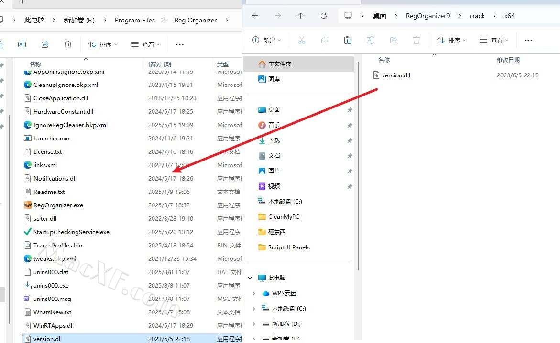Image resolution: width=560 pixels, height=343 pixels.
Task: Click the 音乐 music icon in the sidebar
Action: 262,125
